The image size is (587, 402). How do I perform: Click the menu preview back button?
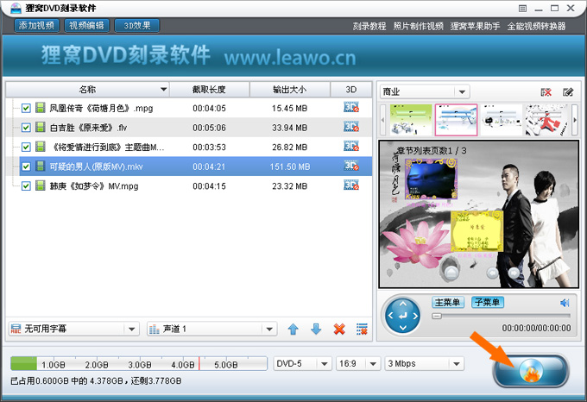pyautogui.click(x=492, y=273)
